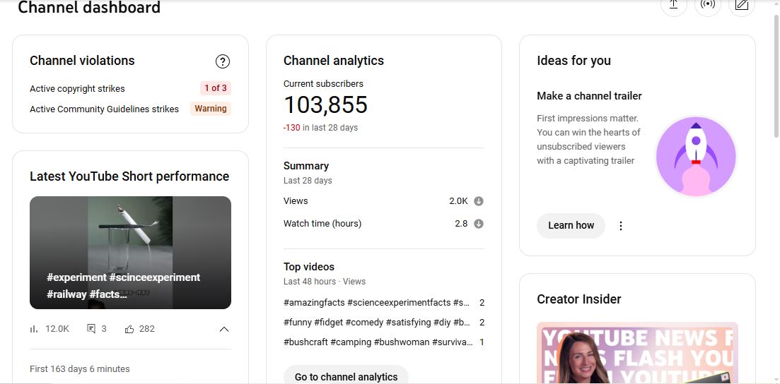Image resolution: width=780 pixels, height=384 pixels.
Task: Click the create post pencil icon
Action: click(x=741, y=5)
